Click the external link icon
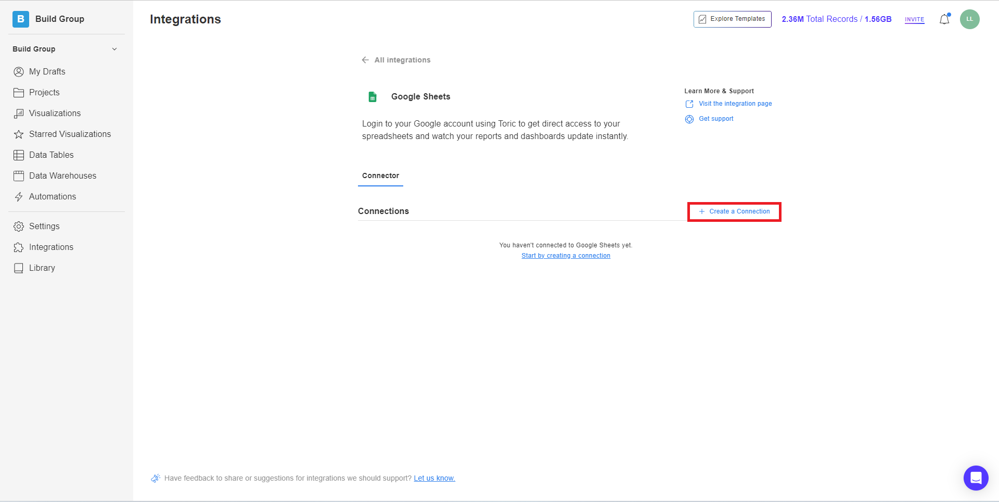This screenshot has width=999, height=502. tap(689, 104)
